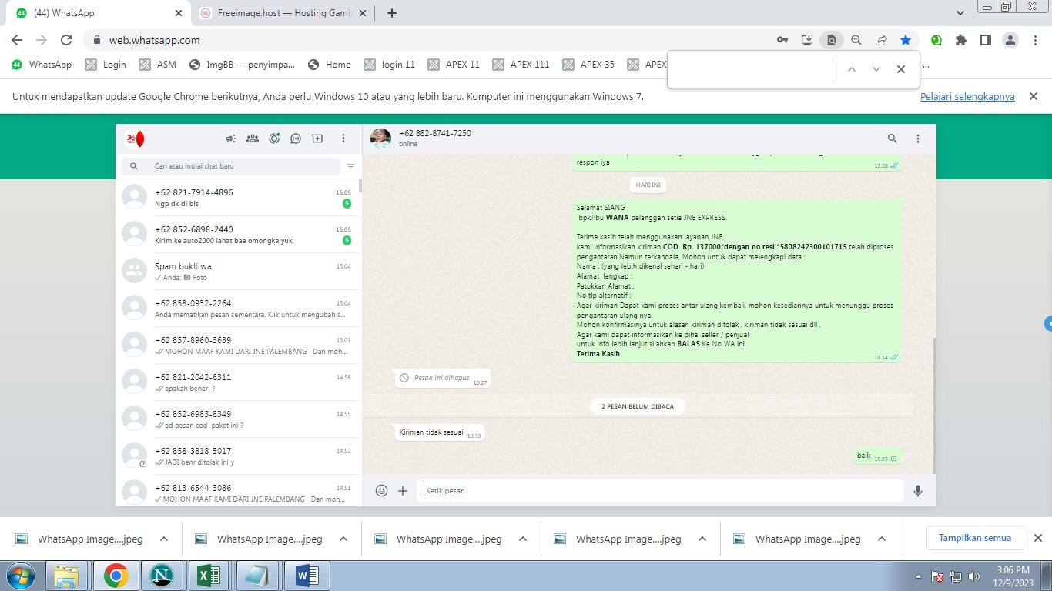Open Word from the taskbar
1052x591 pixels.
[x=307, y=576]
